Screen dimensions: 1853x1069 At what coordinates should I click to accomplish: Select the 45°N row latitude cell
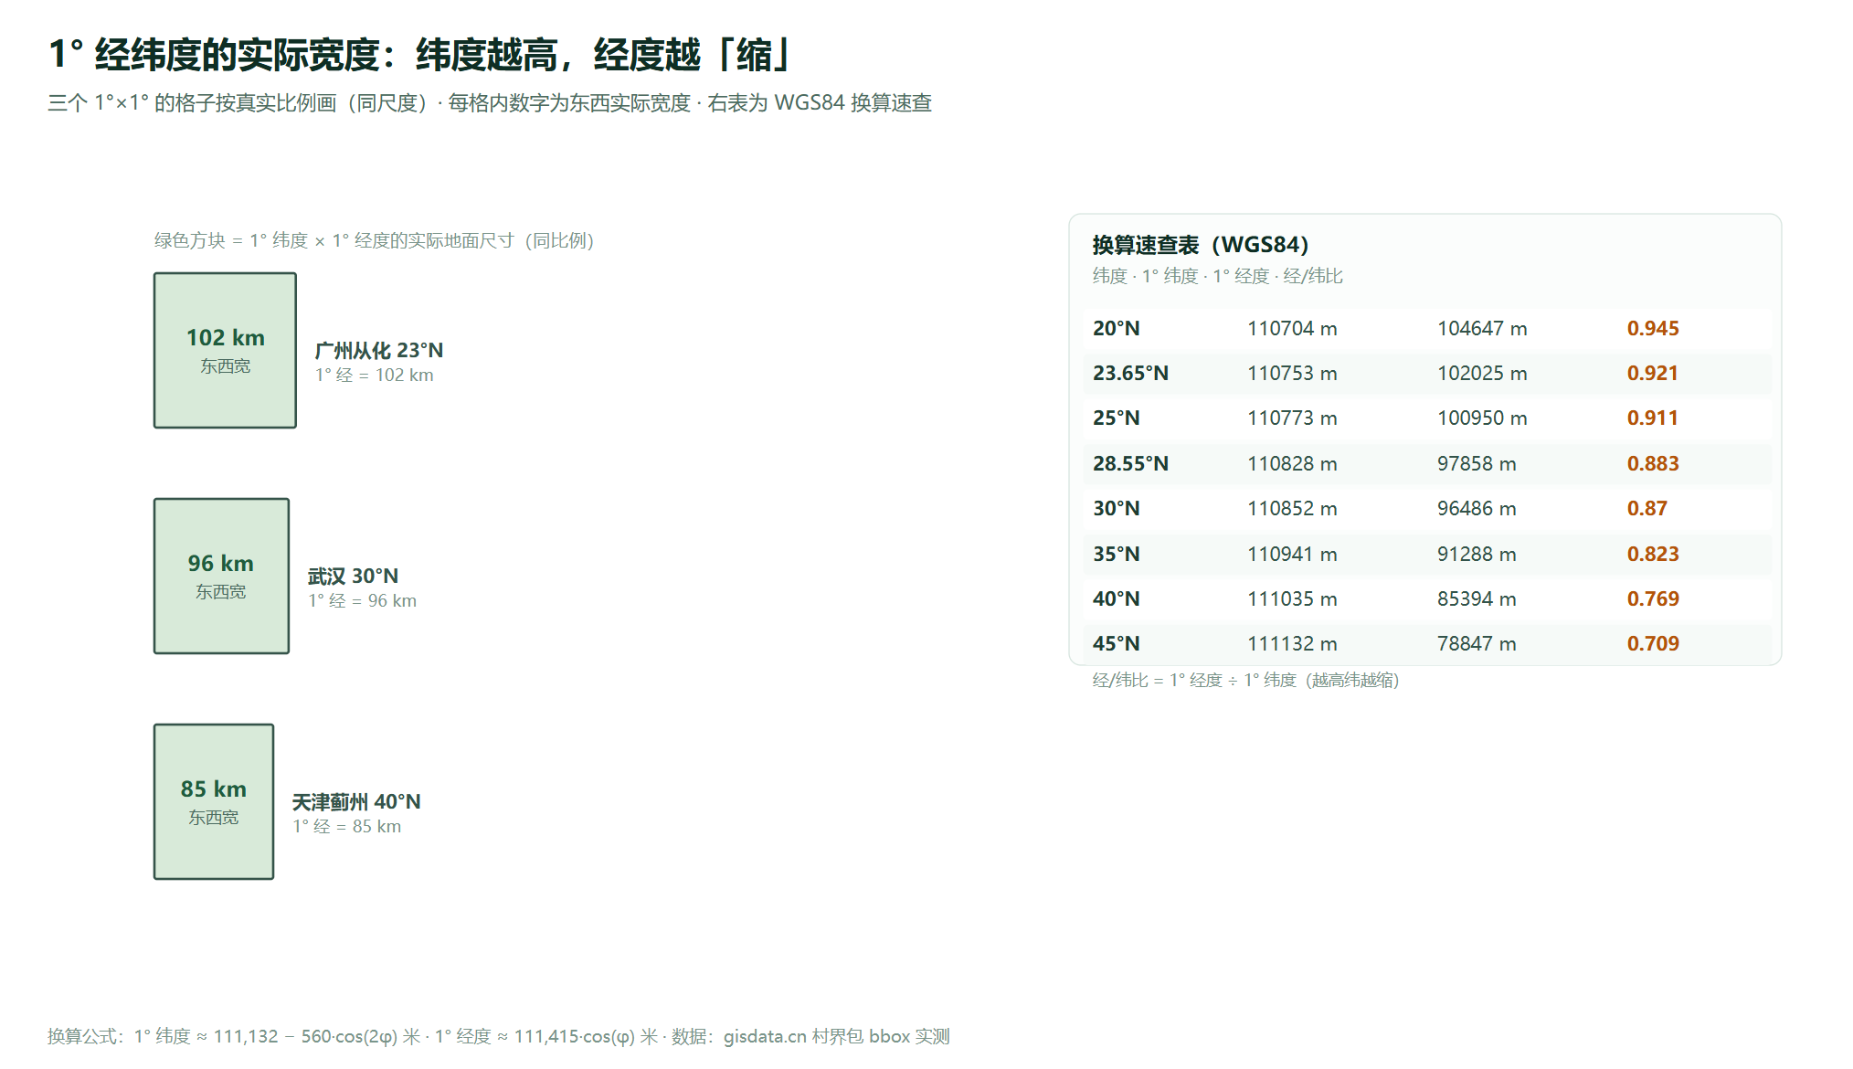pyautogui.click(x=1117, y=644)
